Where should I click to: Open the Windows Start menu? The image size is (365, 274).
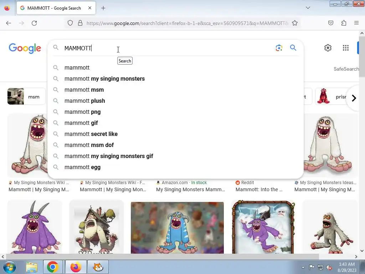[x=9, y=267]
